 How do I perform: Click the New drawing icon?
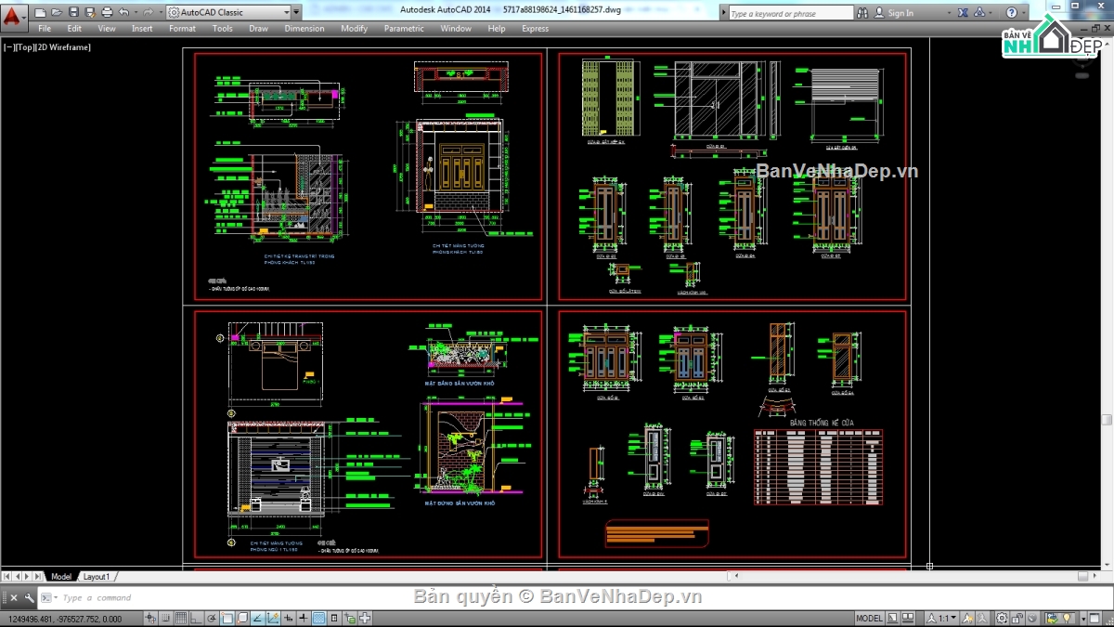41,13
